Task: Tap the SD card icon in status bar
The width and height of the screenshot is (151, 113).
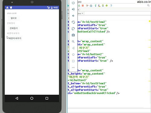Action: (11, 8)
